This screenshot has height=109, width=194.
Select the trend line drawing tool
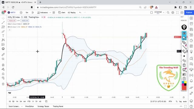click(3, 22)
